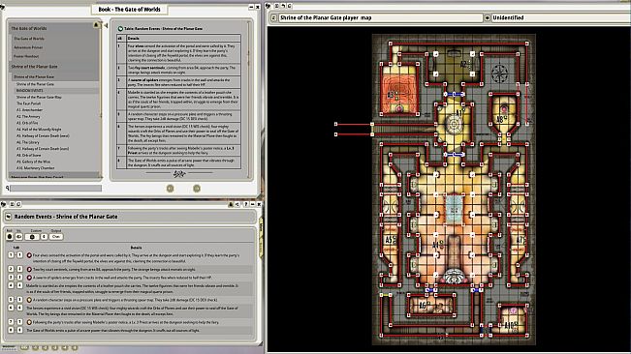Viewport: 631px width, 354px height.
Task: Open the link icon on table row 3
Action: tap(29, 278)
